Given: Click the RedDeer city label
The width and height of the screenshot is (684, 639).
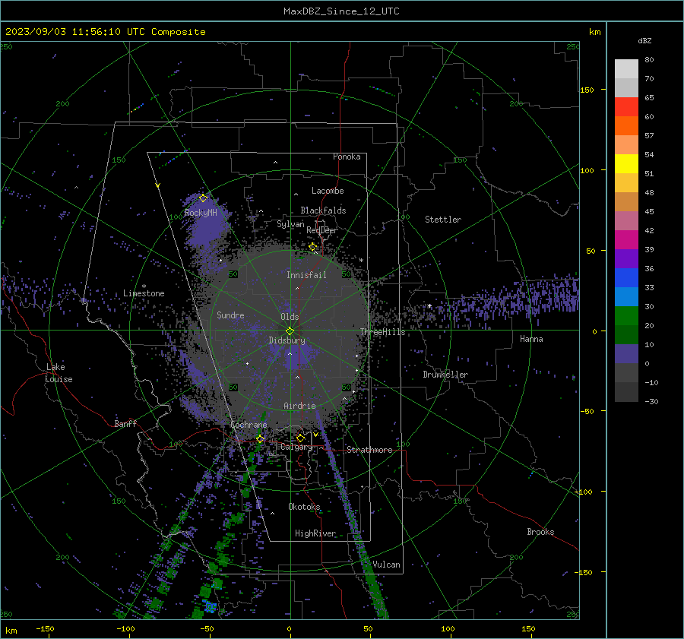Looking at the screenshot, I should [x=322, y=230].
